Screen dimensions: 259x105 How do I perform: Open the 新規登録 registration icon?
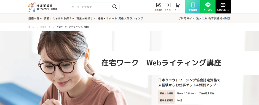158,7
